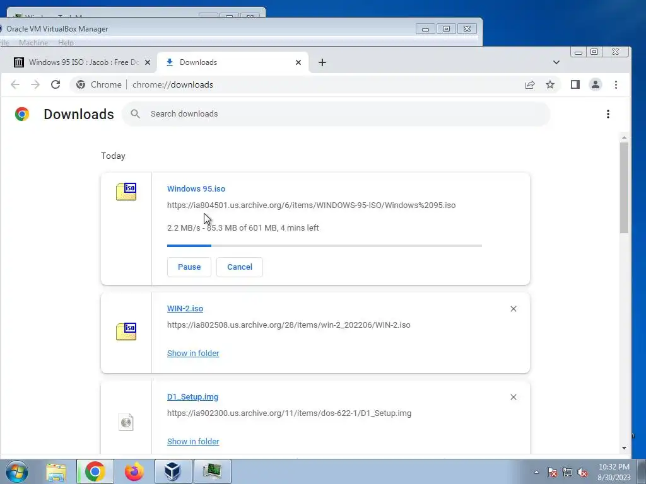The width and height of the screenshot is (646, 484).
Task: Bookmark this page with the star icon
Action: [x=550, y=85]
